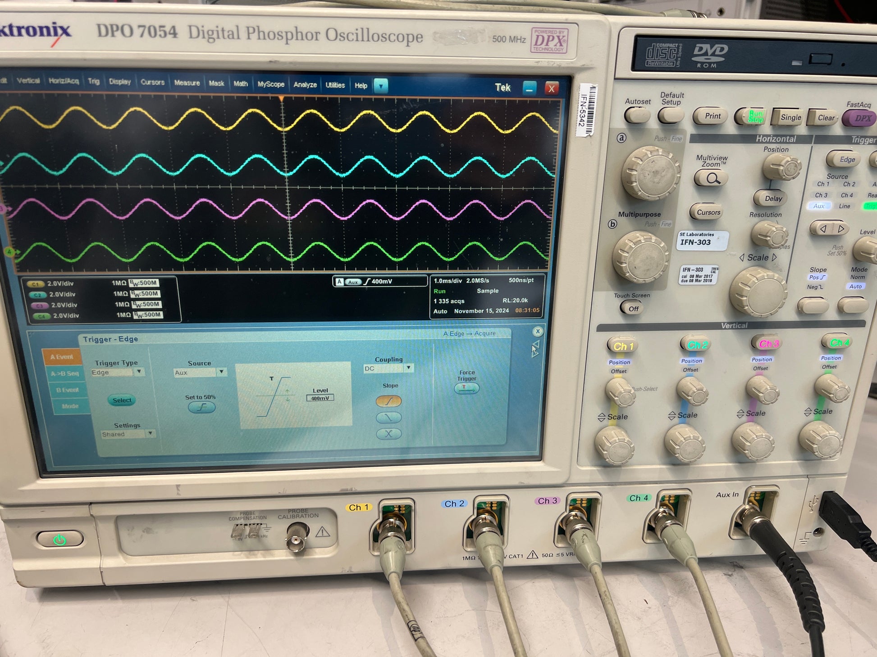Click the Force Trigger icon button
Viewport: 877px width, 657px height.
pyautogui.click(x=466, y=388)
